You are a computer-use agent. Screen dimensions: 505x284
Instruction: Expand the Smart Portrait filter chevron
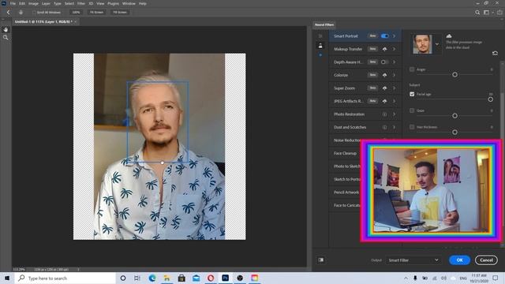click(394, 36)
